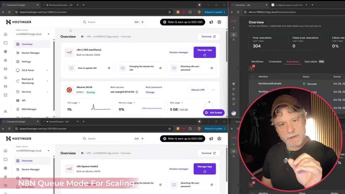Click the wavy lines icon in top Hostinger rail

tap(5, 60)
